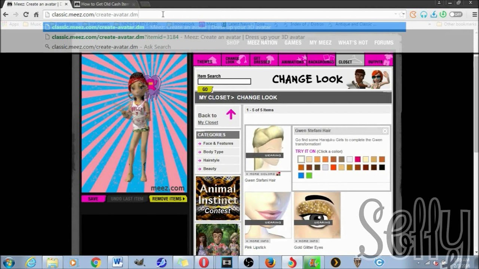Viewport: 479px width, 269px height.
Task: Select the Ask Search suggestion row
Action: point(225,47)
